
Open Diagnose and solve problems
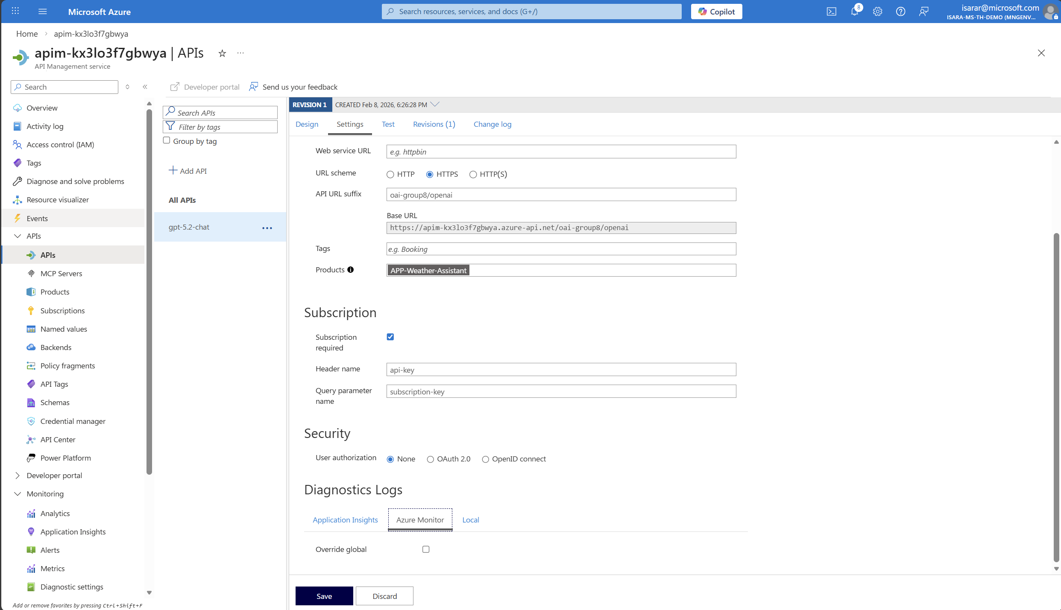tap(75, 181)
